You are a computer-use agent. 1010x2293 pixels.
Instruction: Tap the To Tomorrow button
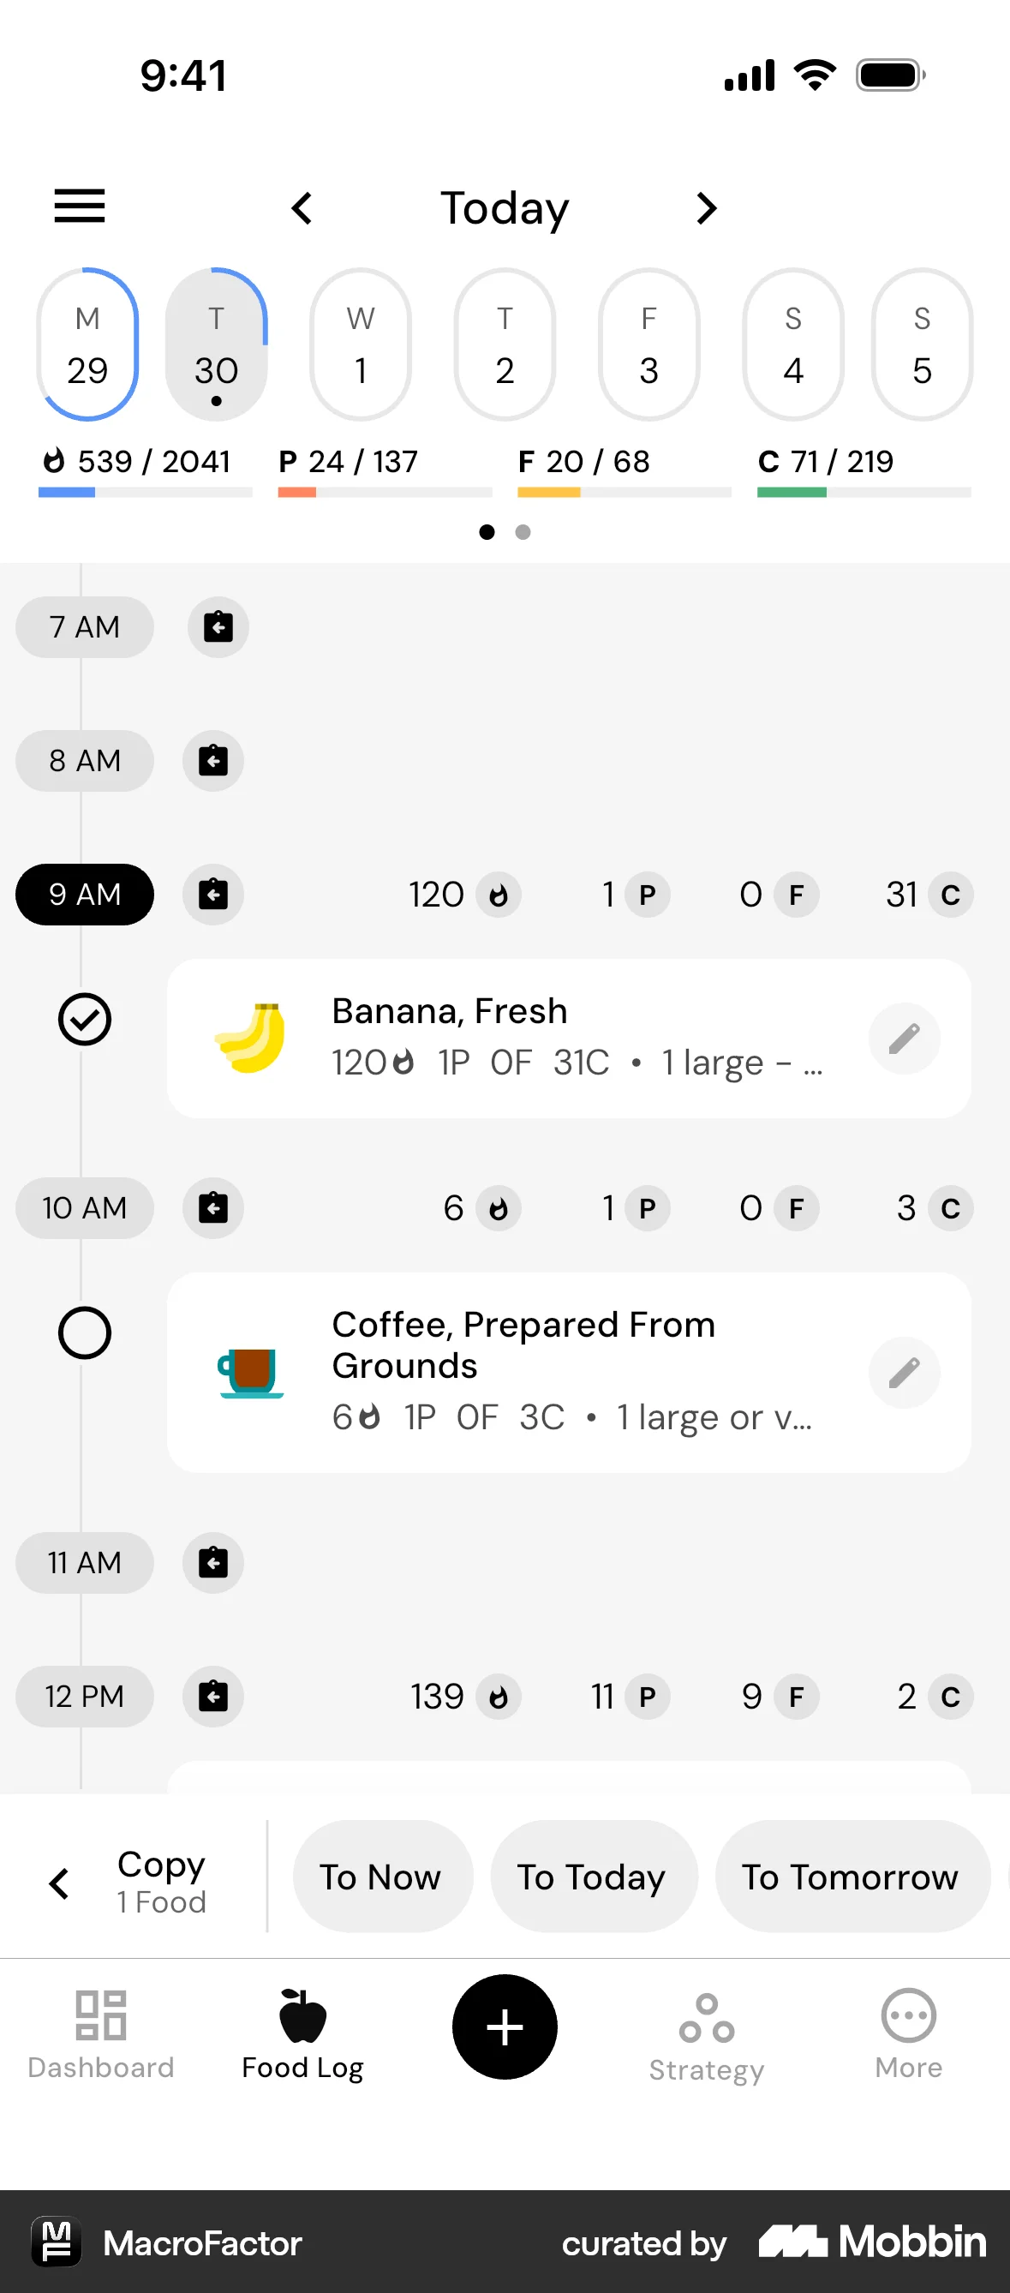tap(852, 1876)
